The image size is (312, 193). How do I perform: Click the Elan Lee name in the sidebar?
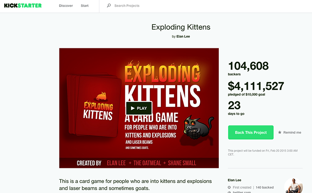pos(234,180)
